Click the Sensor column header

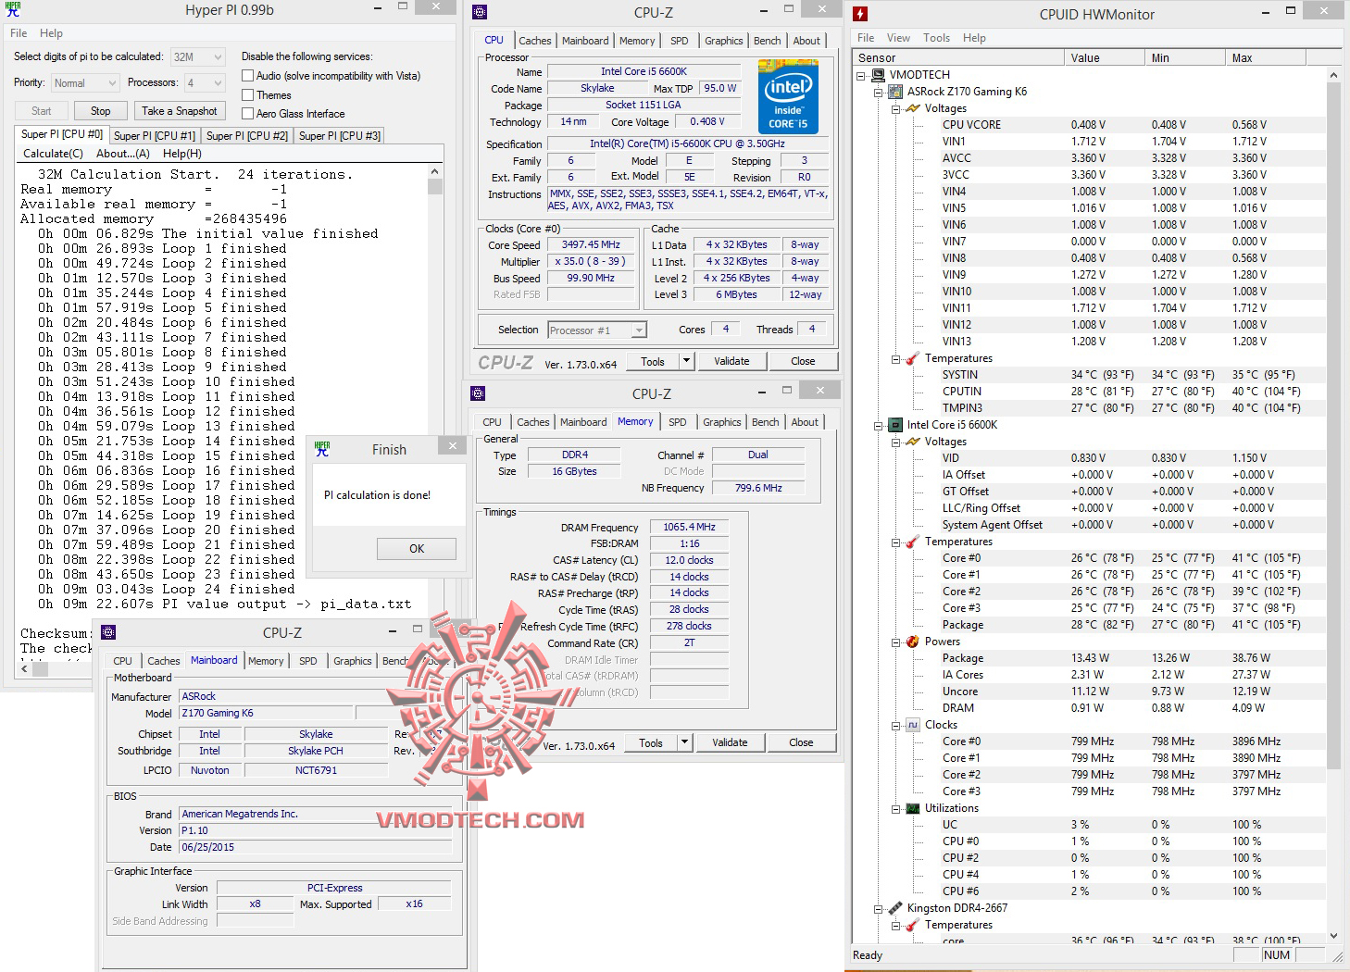coord(957,57)
